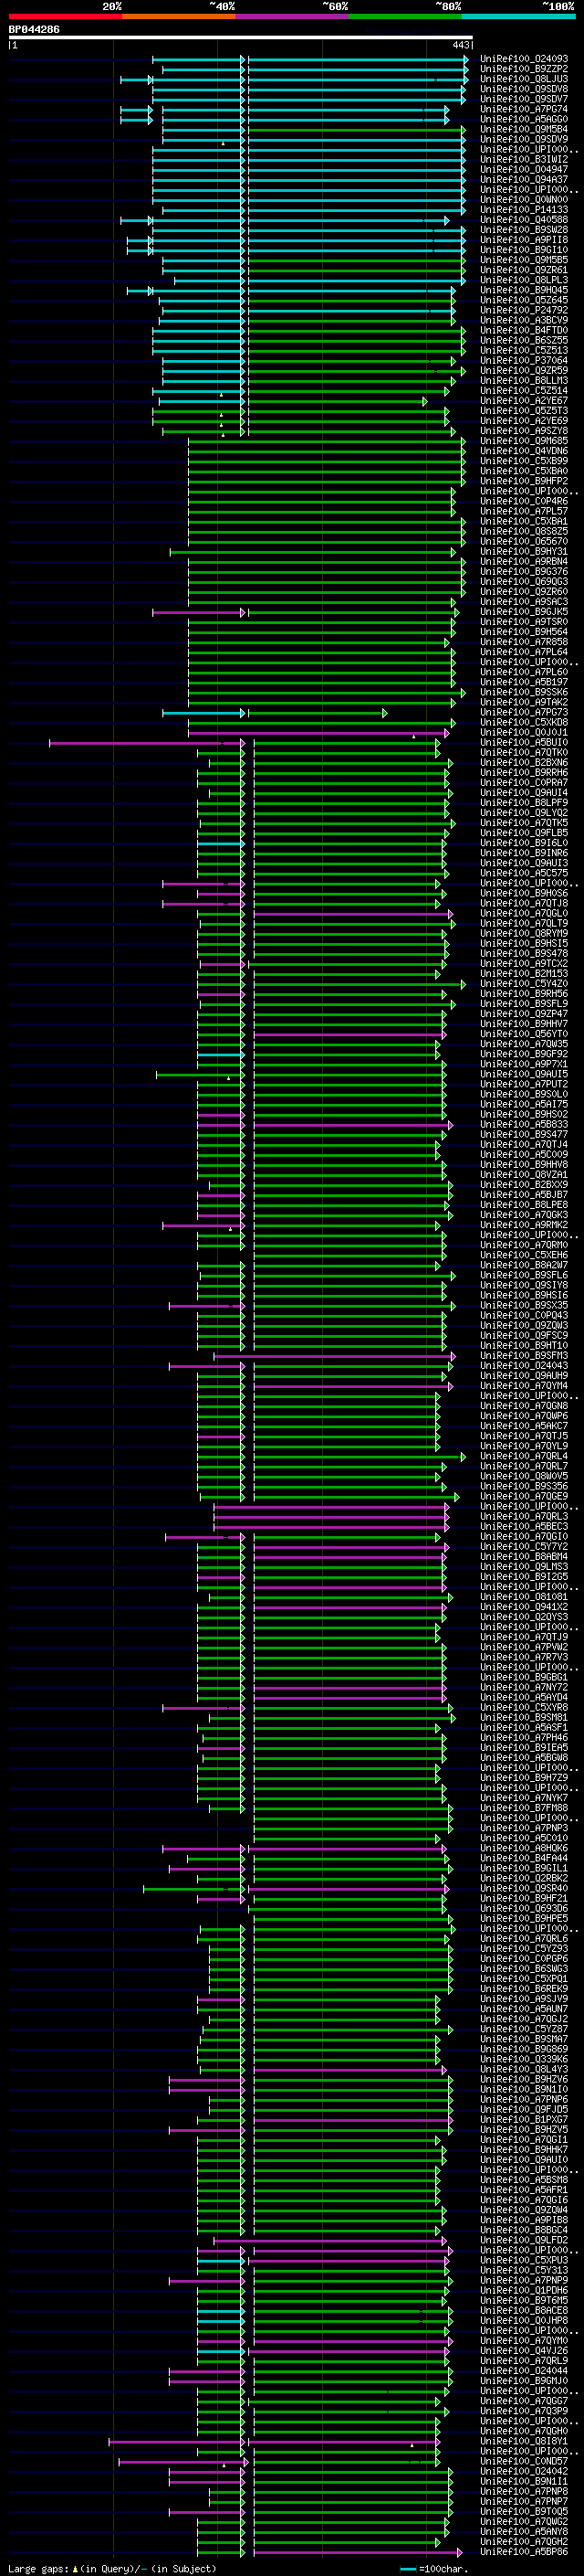
Task: Select the UniRef100_B9GI10 label
Action: (x=523, y=250)
